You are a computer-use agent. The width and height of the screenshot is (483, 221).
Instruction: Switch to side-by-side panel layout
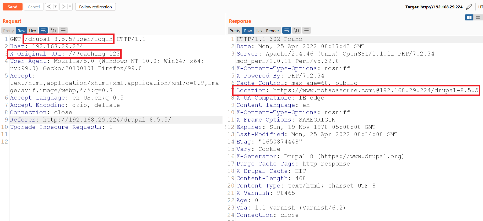pyautogui.click(x=469, y=18)
